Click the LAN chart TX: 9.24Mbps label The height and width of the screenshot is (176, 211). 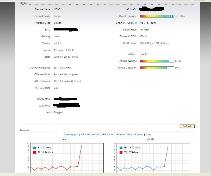46,152
